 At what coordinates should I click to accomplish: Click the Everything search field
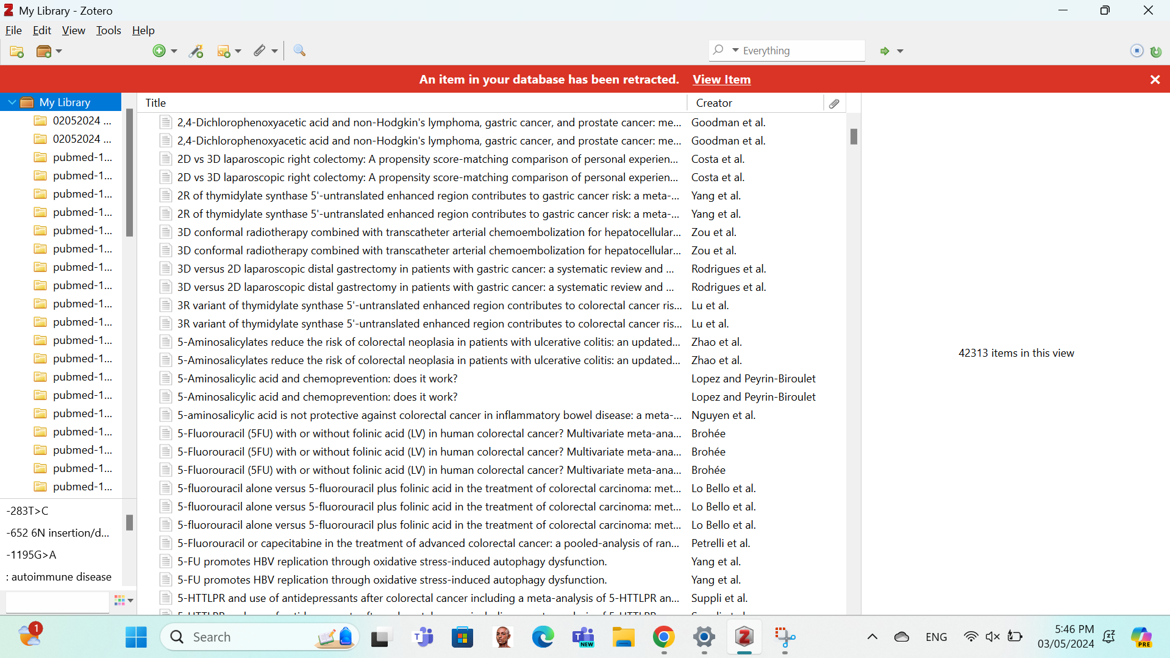click(x=787, y=51)
